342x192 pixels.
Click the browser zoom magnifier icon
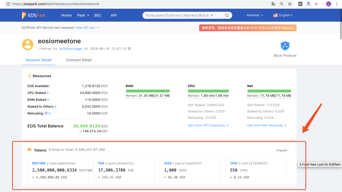[282, 4]
